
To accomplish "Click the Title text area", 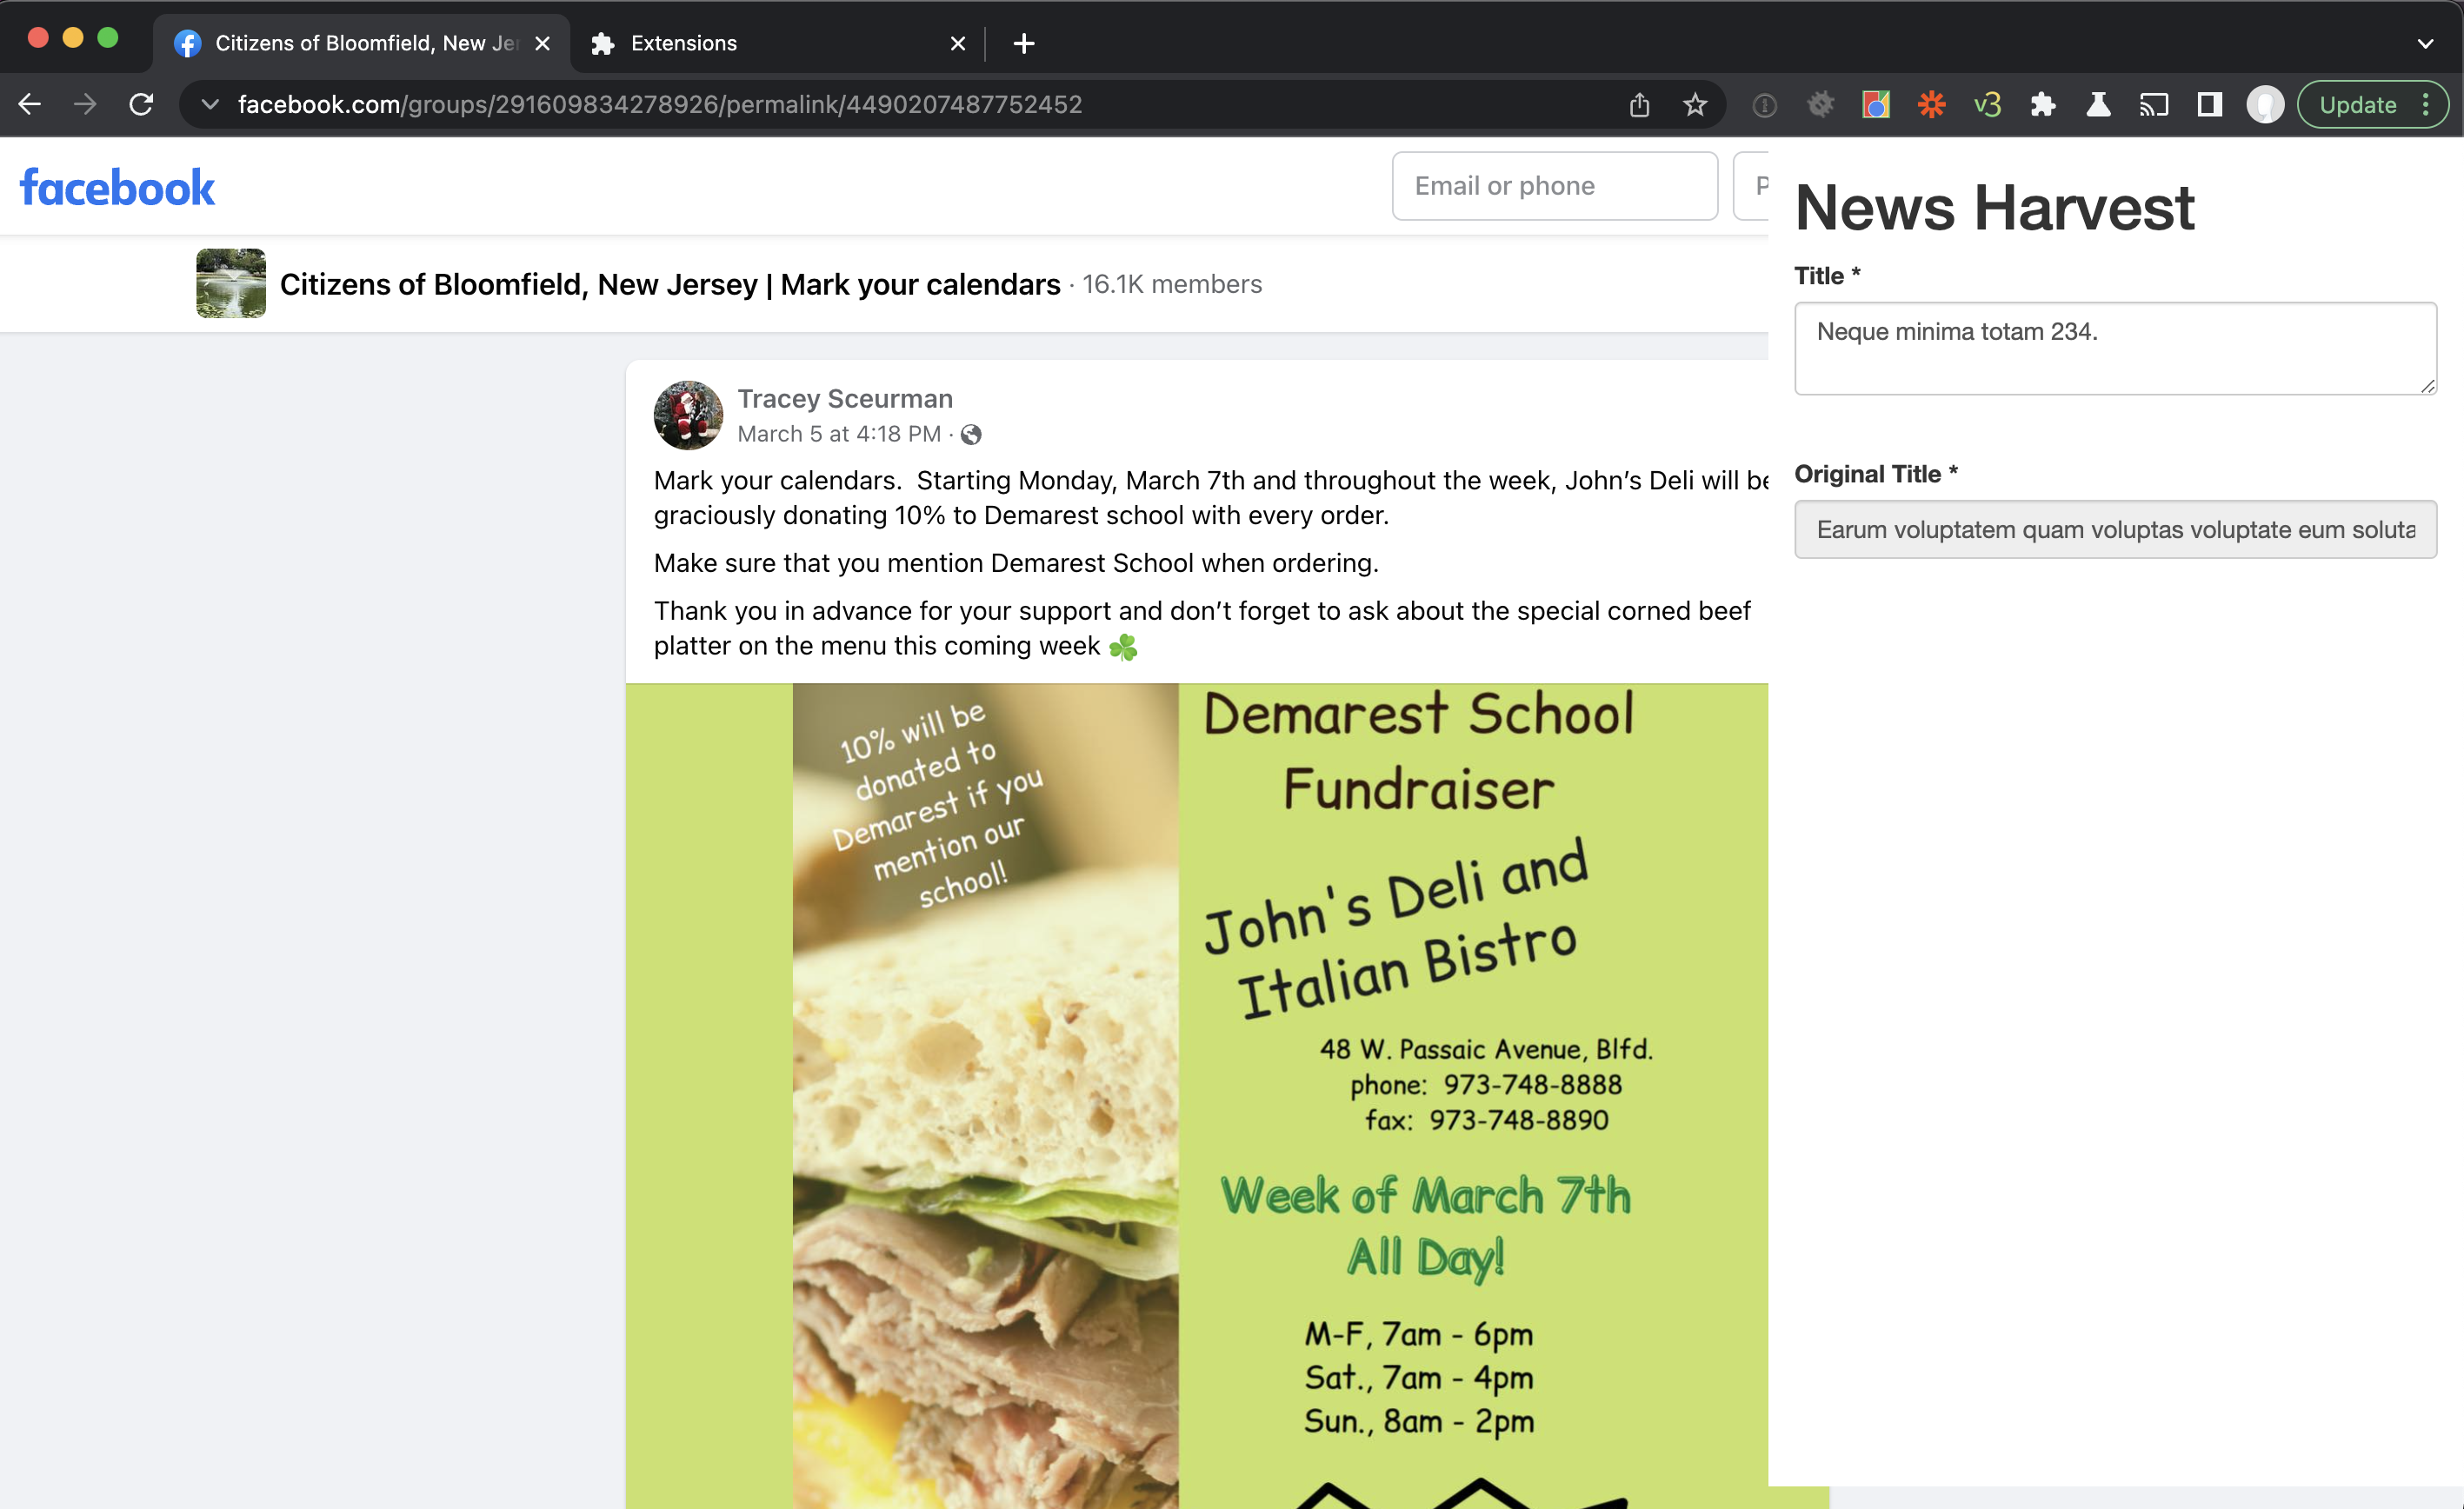I will tap(2114, 348).
